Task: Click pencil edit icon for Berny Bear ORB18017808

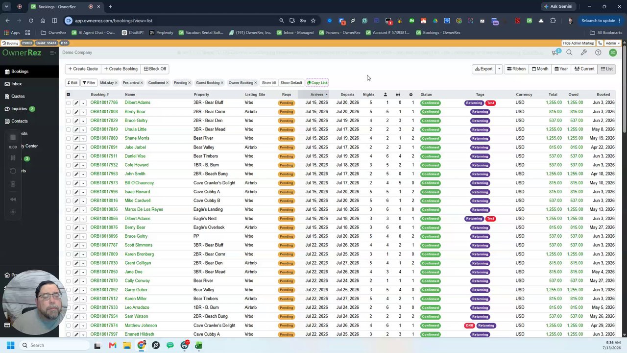Action: tap(76, 112)
